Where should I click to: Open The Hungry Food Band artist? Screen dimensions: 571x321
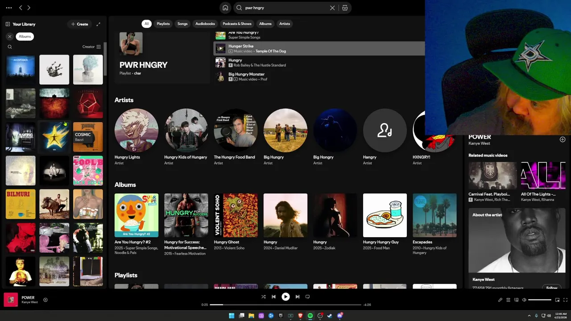click(x=236, y=136)
